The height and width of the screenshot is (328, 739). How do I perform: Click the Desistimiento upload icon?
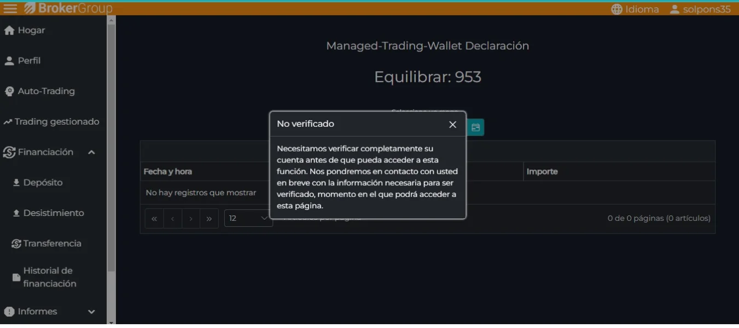[x=16, y=213]
